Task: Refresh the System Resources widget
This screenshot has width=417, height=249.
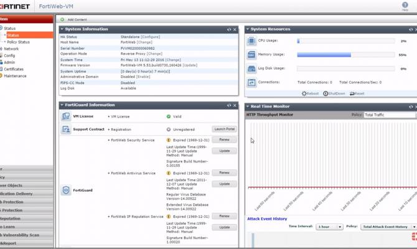Action: [x=411, y=29]
